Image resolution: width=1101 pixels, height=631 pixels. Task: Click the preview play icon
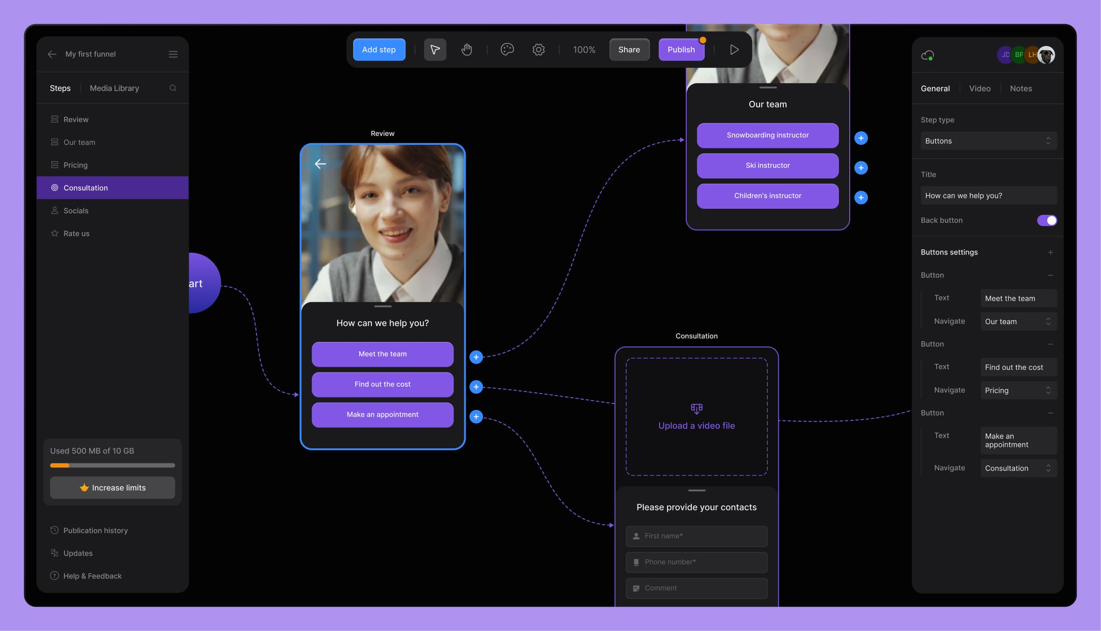coord(734,50)
